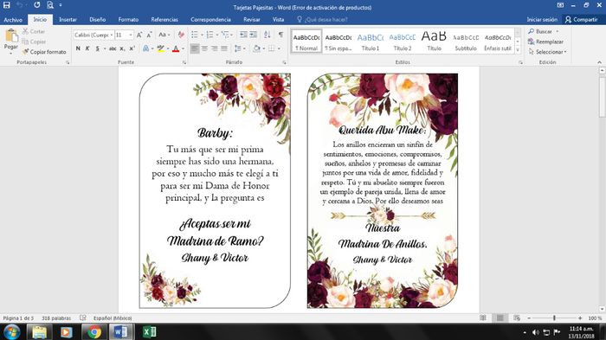This screenshot has height=340, width=606.
Task: Justify the paragraph text
Action: (x=223, y=48)
